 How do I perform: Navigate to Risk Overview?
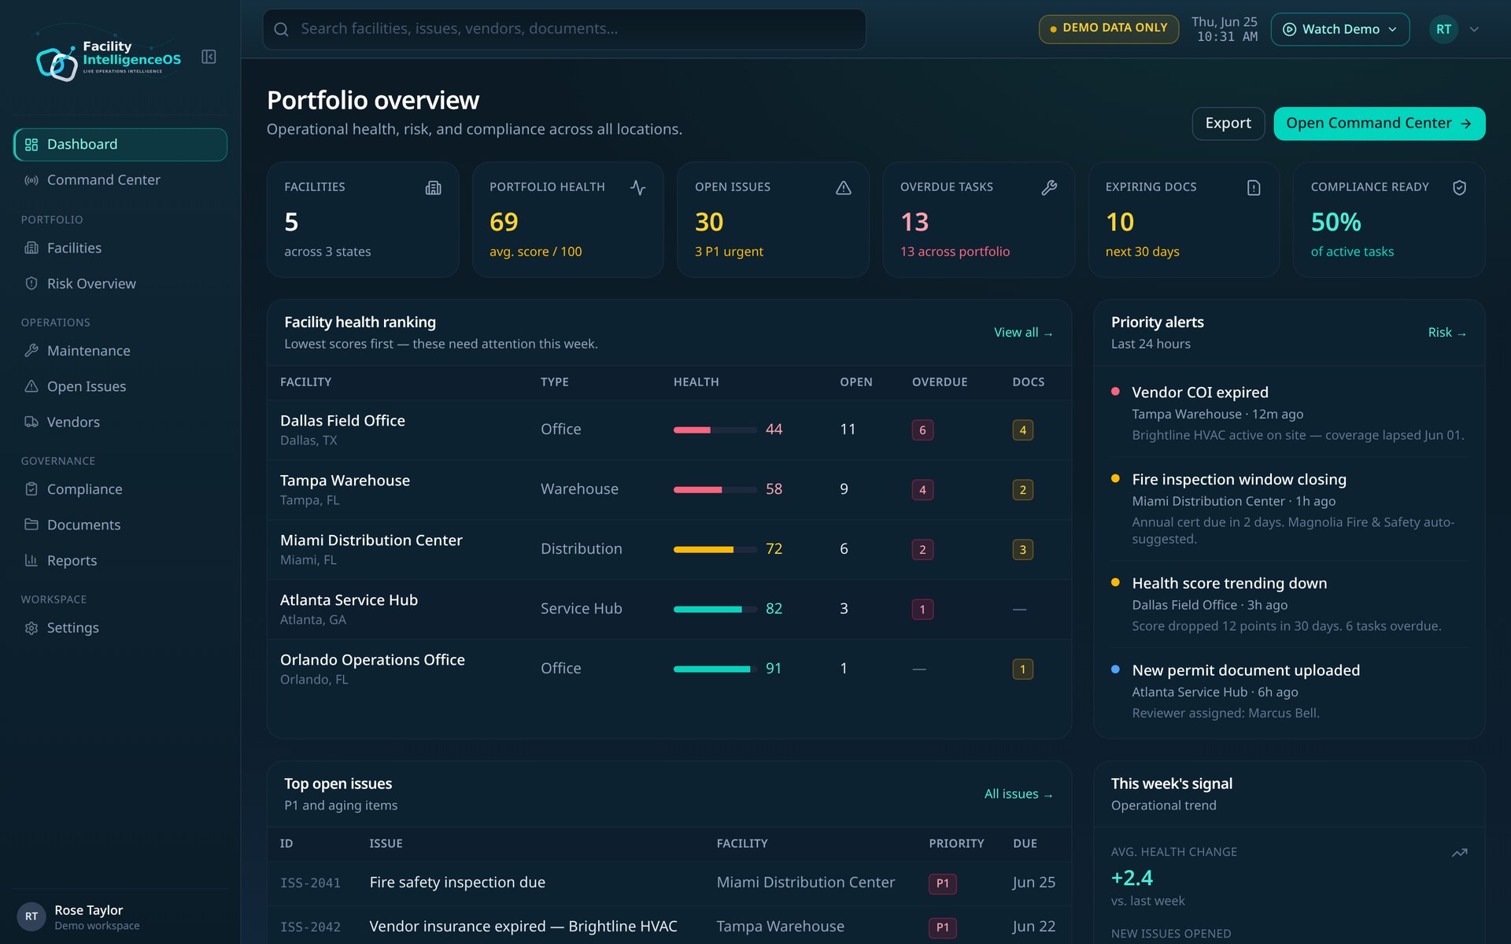pyautogui.click(x=120, y=283)
